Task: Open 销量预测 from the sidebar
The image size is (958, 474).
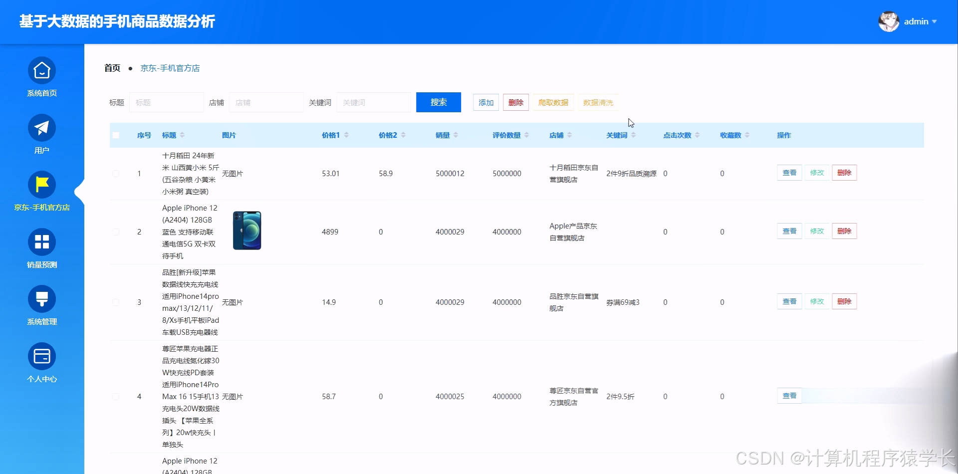Action: tap(41, 248)
